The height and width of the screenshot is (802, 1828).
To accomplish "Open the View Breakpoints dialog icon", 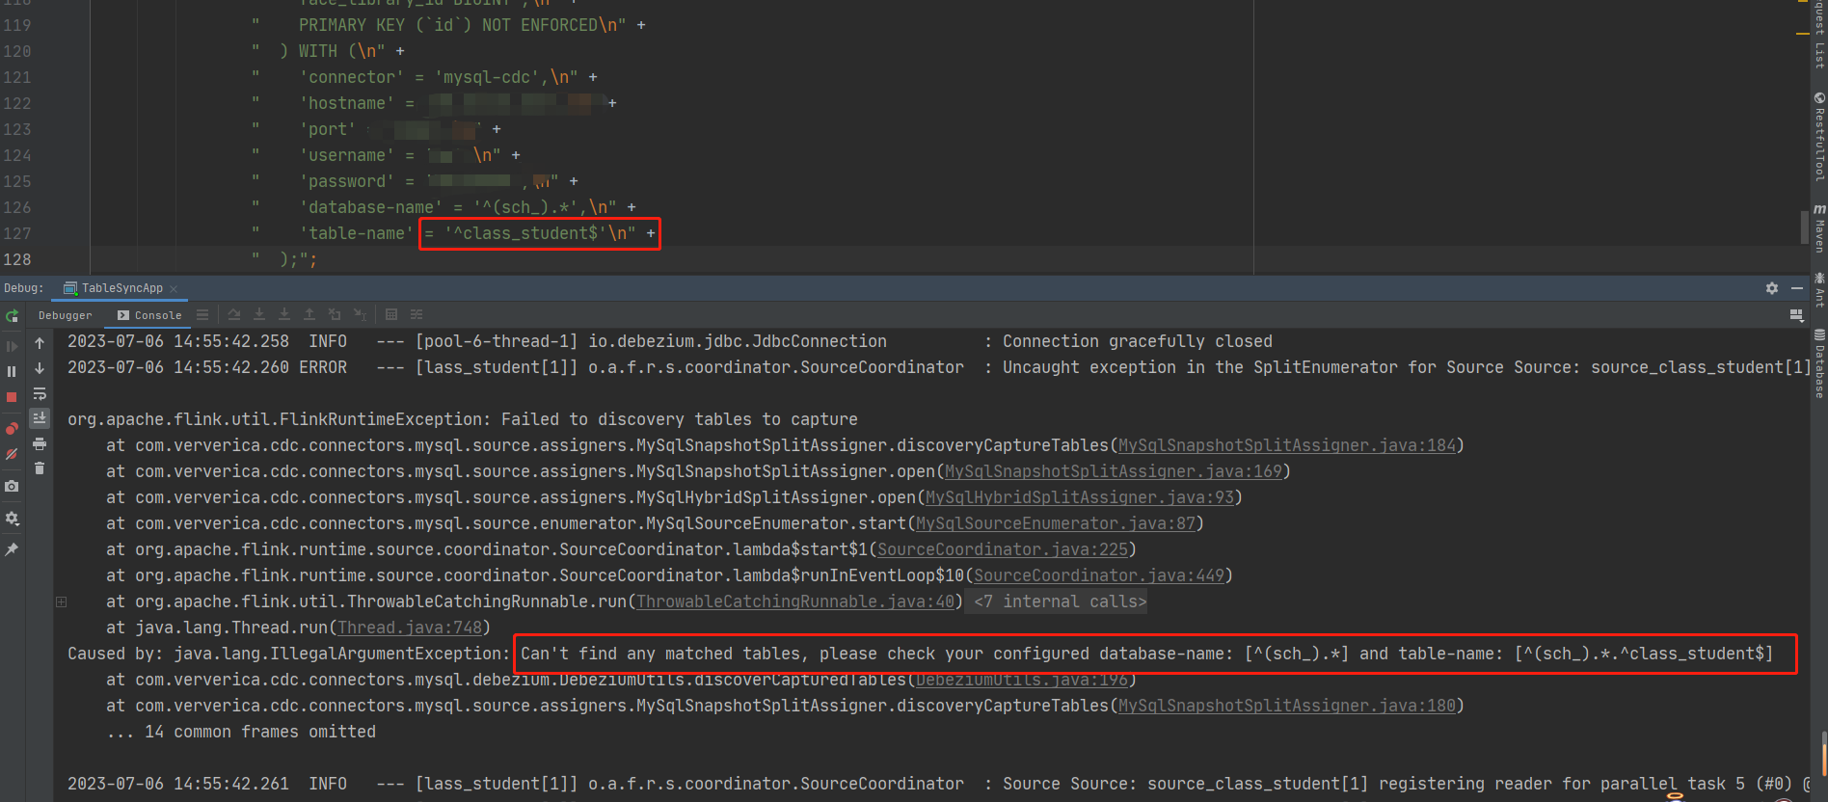I will click(12, 429).
